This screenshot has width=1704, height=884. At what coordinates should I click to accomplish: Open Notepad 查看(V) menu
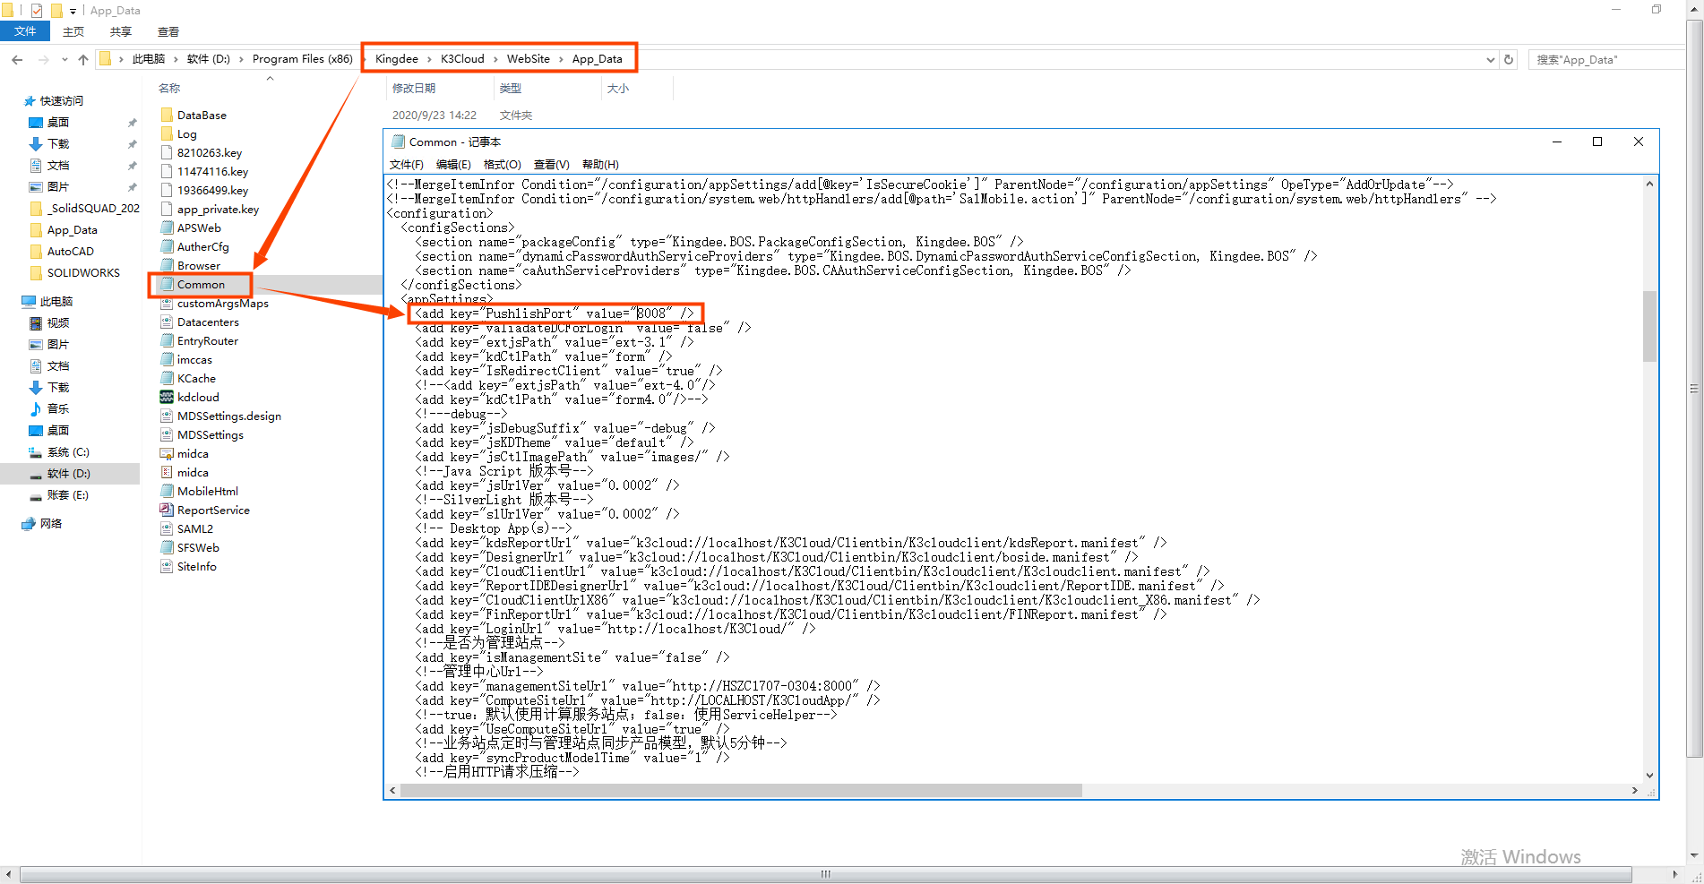[551, 164]
